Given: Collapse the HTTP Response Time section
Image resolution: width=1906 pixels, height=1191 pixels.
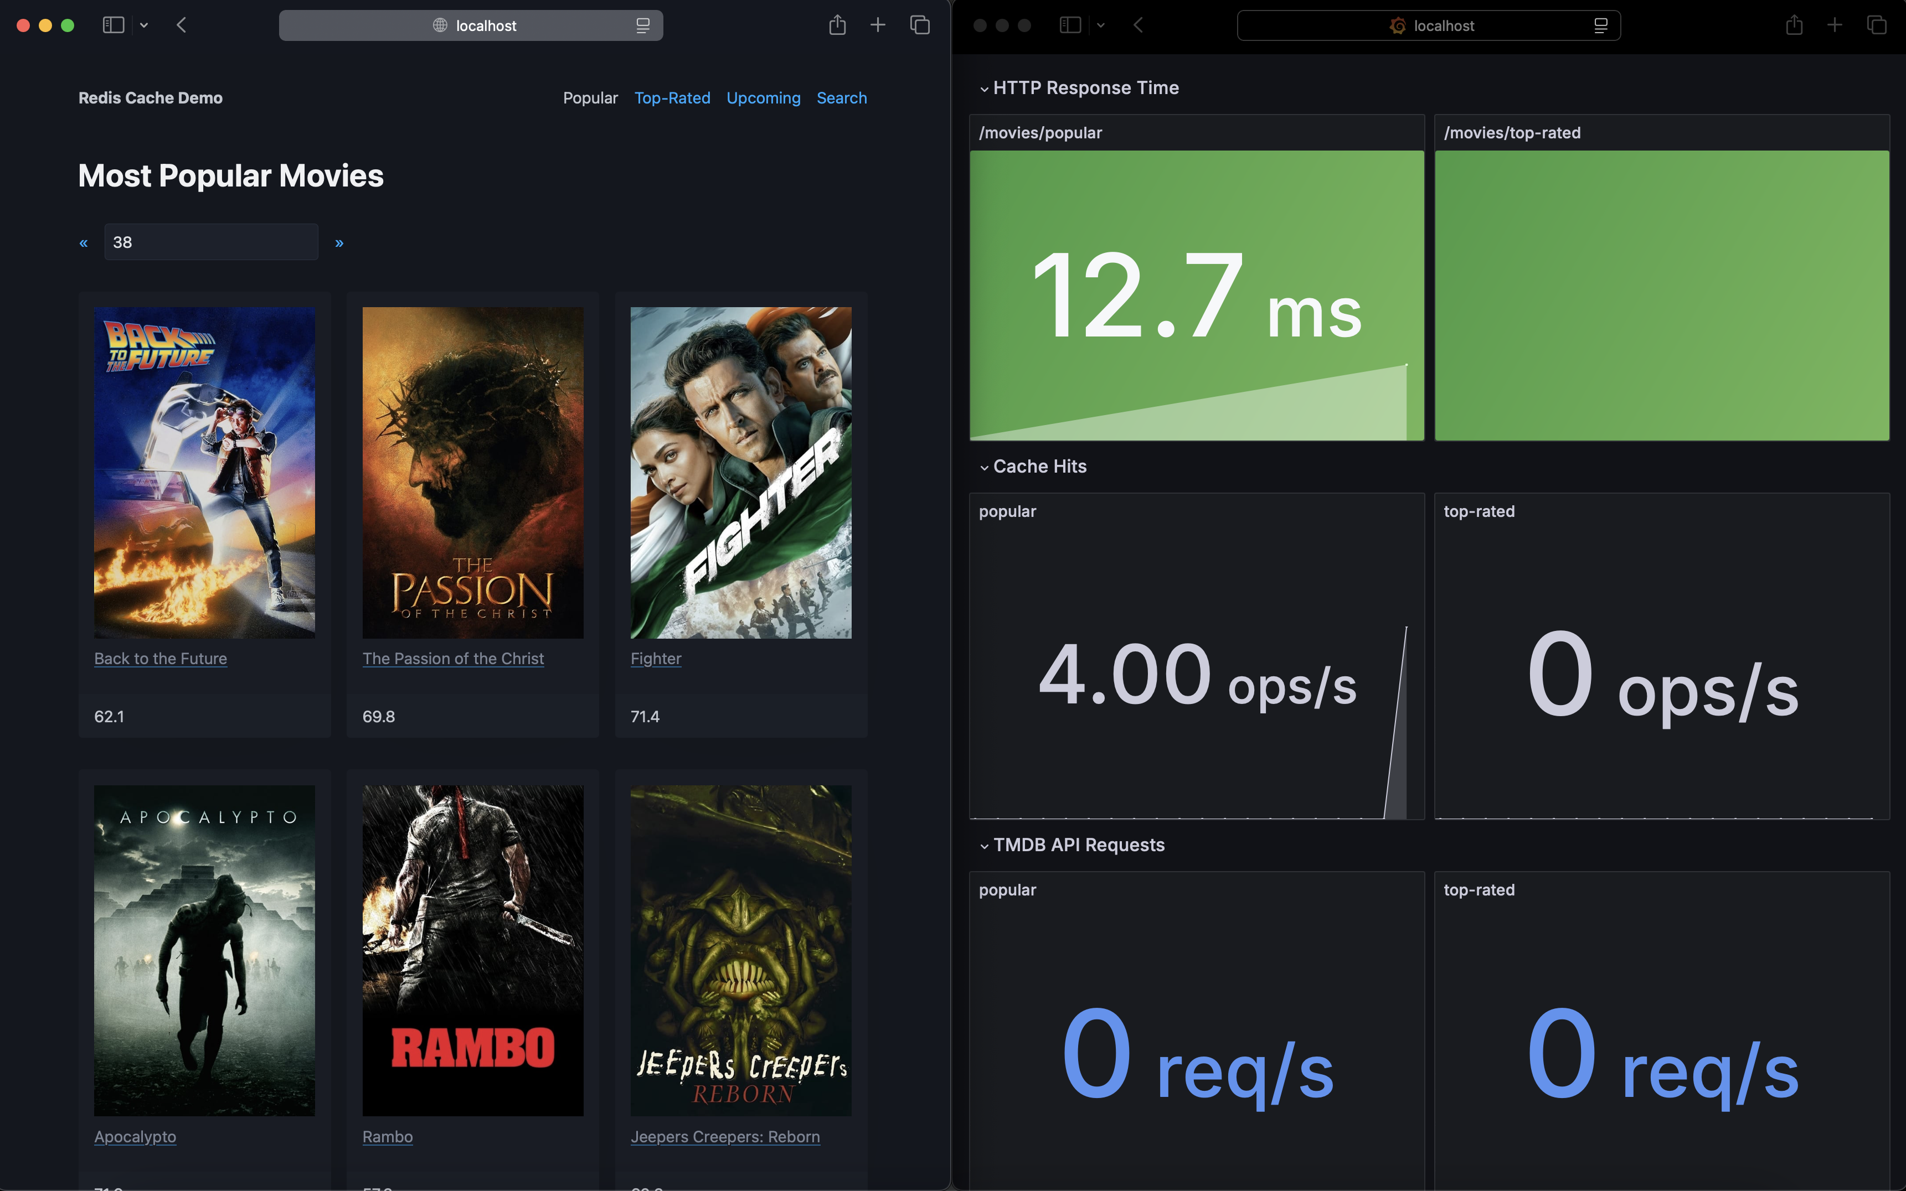Looking at the screenshot, I should [984, 88].
